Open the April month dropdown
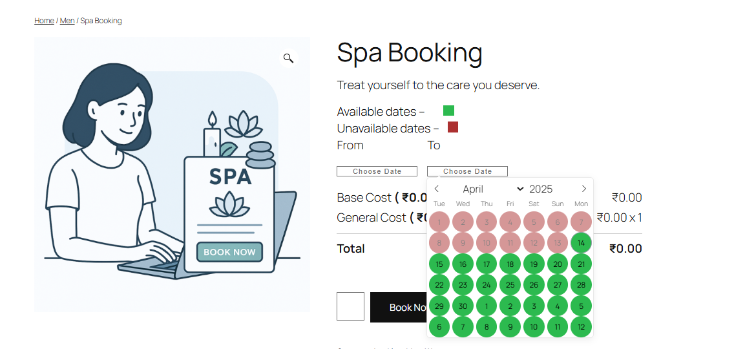Screen dimensions: 734x349 coord(494,189)
